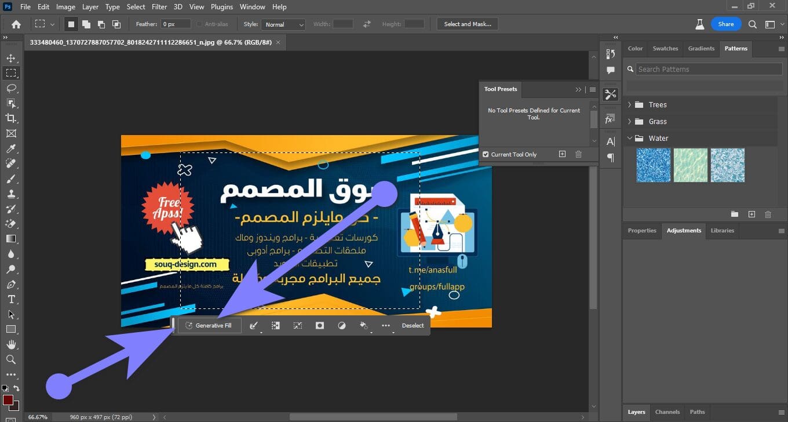Select the Spot Healing Brush tool
Screen dimensions: 788x422
click(11, 163)
